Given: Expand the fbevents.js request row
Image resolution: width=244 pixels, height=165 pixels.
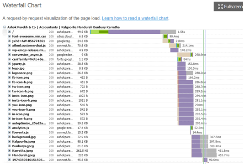Looking at the screenshot, I should 9,132.
